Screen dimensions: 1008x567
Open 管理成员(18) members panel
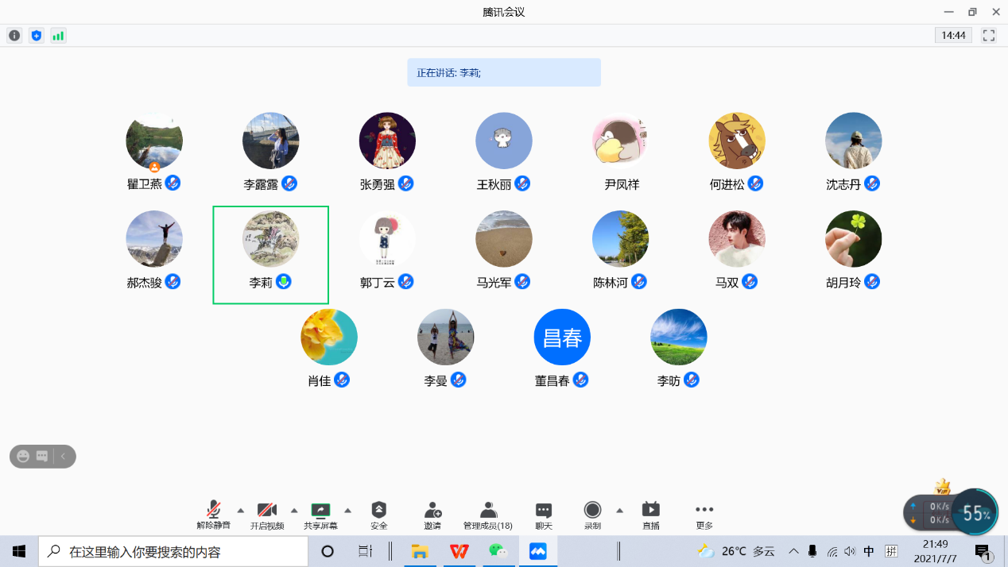[x=488, y=515]
